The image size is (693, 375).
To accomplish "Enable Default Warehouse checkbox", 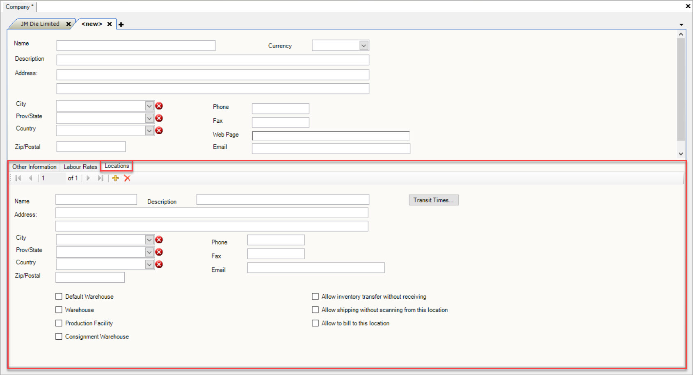I will (59, 297).
